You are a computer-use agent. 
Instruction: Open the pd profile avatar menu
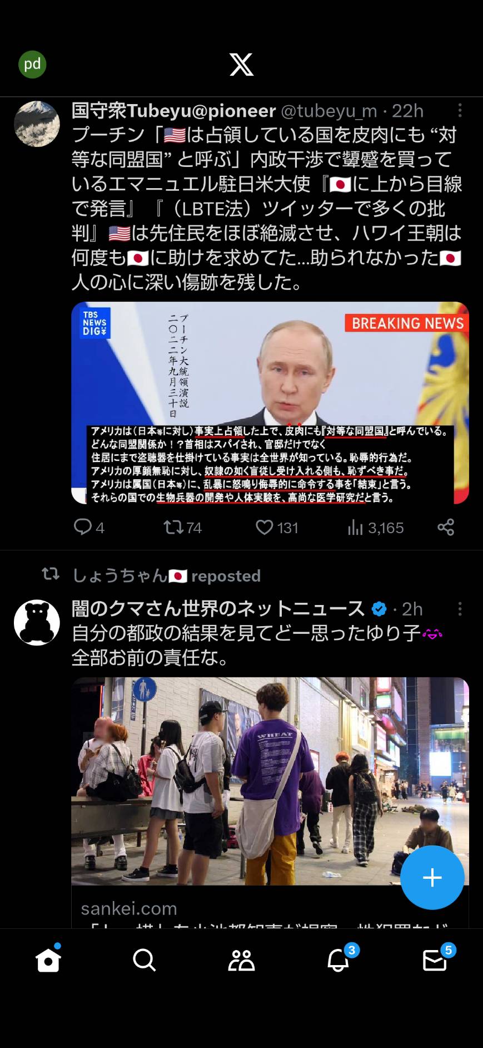(x=32, y=64)
